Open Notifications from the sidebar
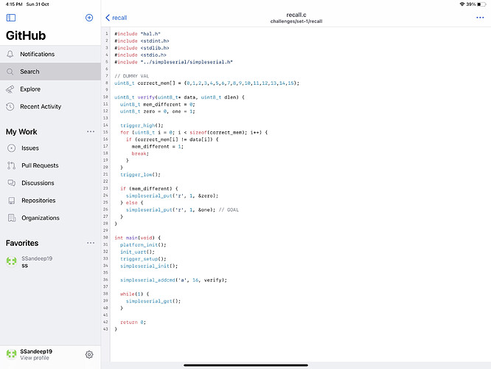 [x=50, y=54]
